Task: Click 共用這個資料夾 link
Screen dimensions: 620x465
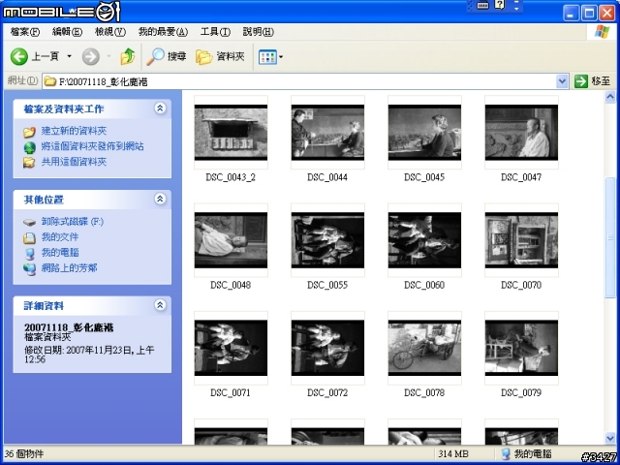Action: [74, 162]
